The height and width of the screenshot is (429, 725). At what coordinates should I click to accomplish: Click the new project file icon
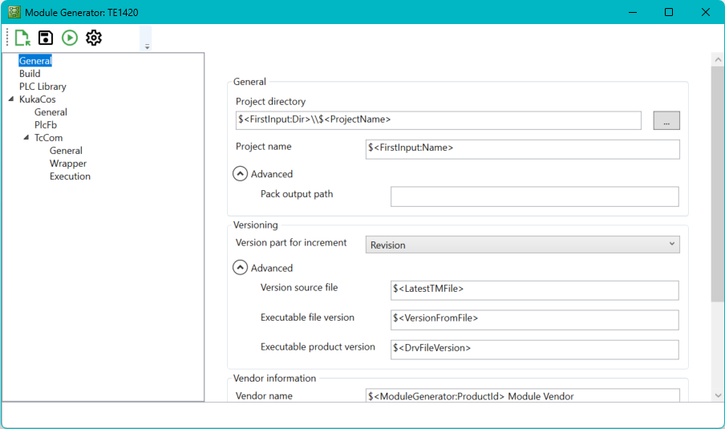coord(22,38)
